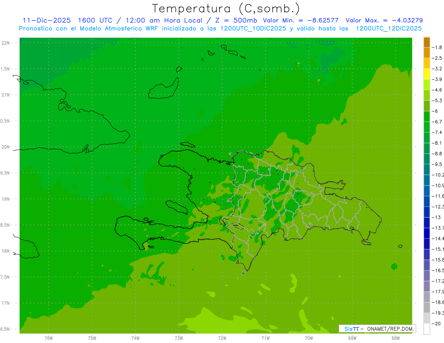Click the 72W longitude axis label
The height and width of the screenshot is (343, 444).
pos(222,338)
